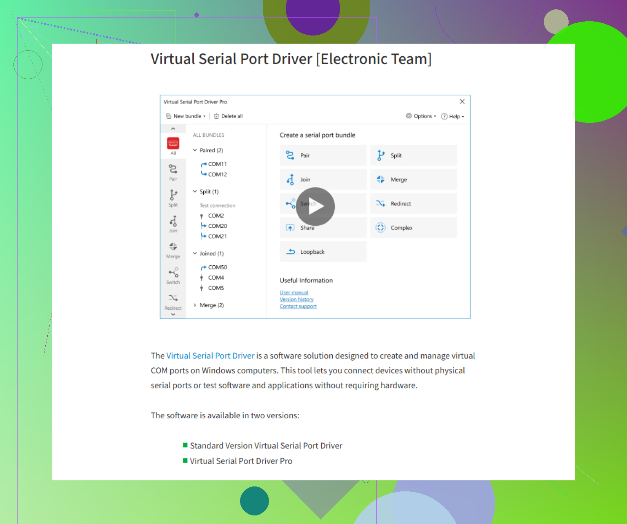Viewport: 627px width, 524px height.
Task: Open the User manual link
Action: [294, 293]
